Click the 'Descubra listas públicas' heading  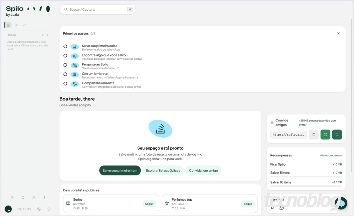(x=81, y=190)
